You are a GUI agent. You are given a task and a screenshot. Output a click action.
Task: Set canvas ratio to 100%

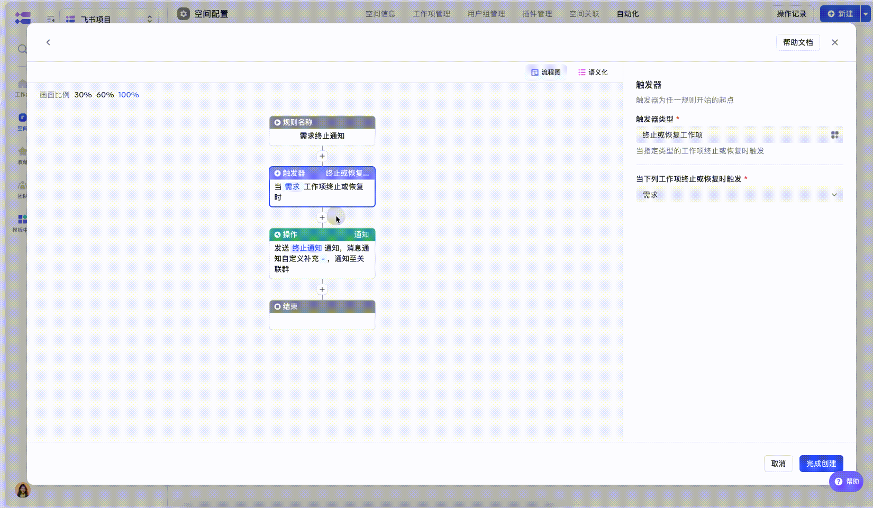[129, 95]
